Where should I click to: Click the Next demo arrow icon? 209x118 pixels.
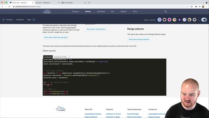pyautogui.click(x=34, y=20)
